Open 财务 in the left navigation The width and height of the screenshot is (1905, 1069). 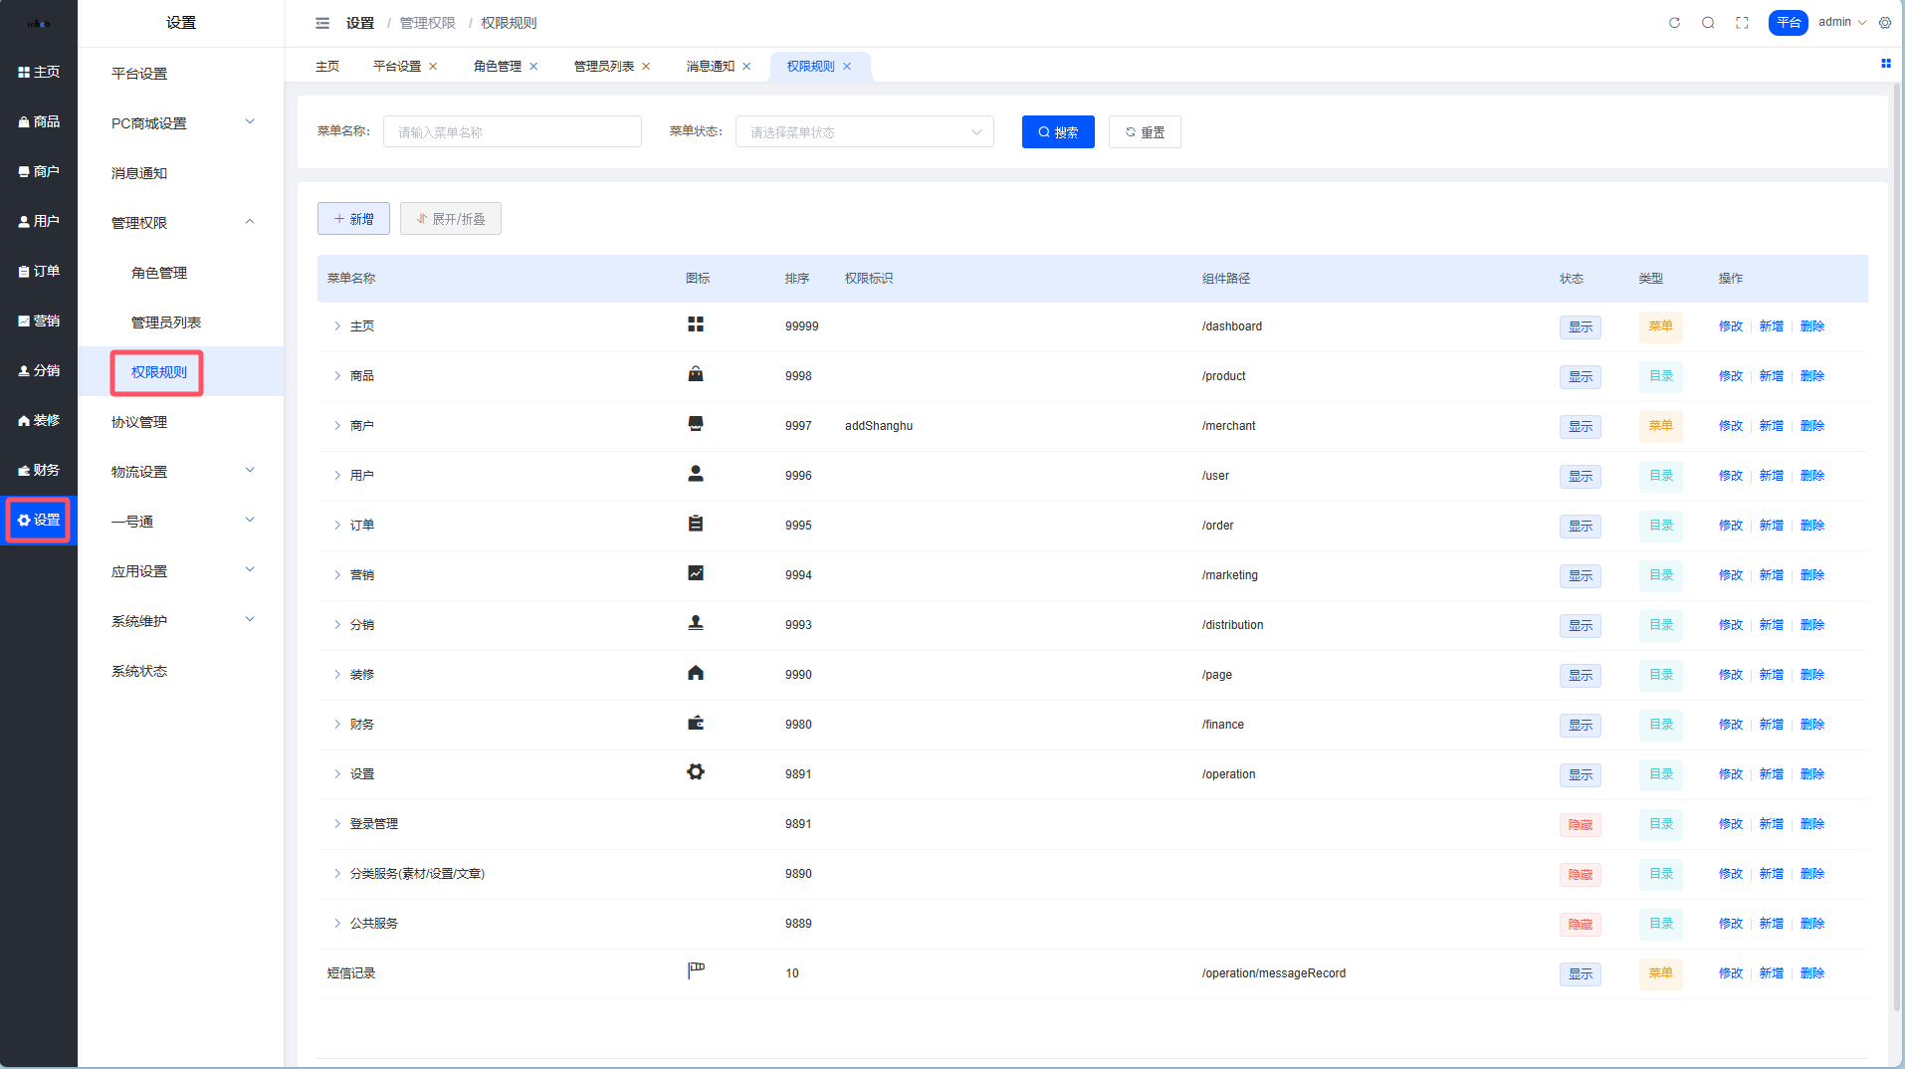pyautogui.click(x=39, y=470)
